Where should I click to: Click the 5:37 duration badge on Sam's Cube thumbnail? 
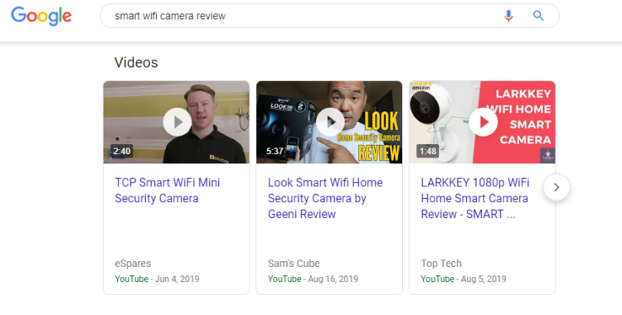click(275, 151)
